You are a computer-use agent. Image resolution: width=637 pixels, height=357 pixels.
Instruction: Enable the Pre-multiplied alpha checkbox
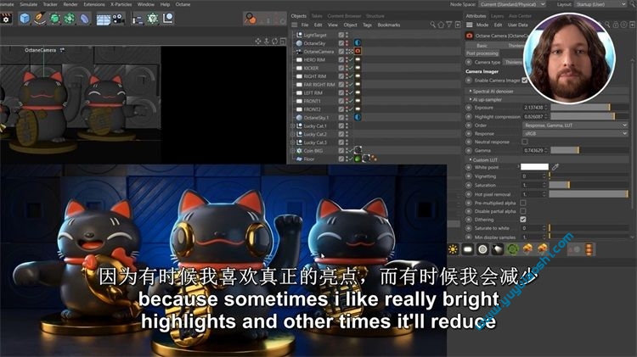pos(523,203)
